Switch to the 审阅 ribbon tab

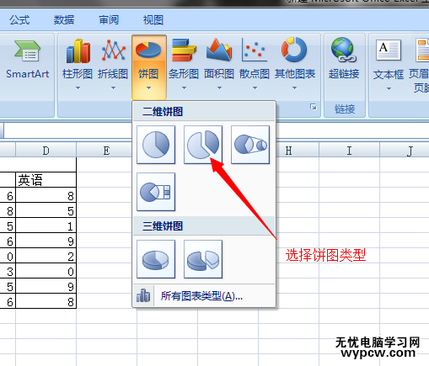(109, 20)
